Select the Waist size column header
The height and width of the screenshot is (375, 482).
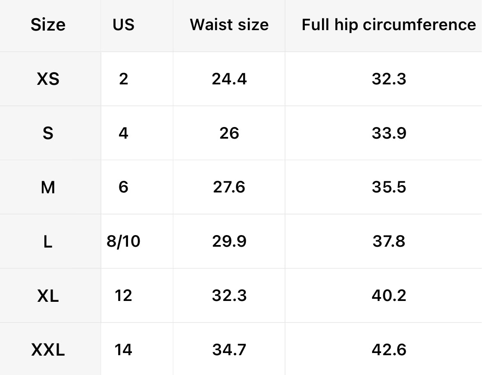pos(229,25)
